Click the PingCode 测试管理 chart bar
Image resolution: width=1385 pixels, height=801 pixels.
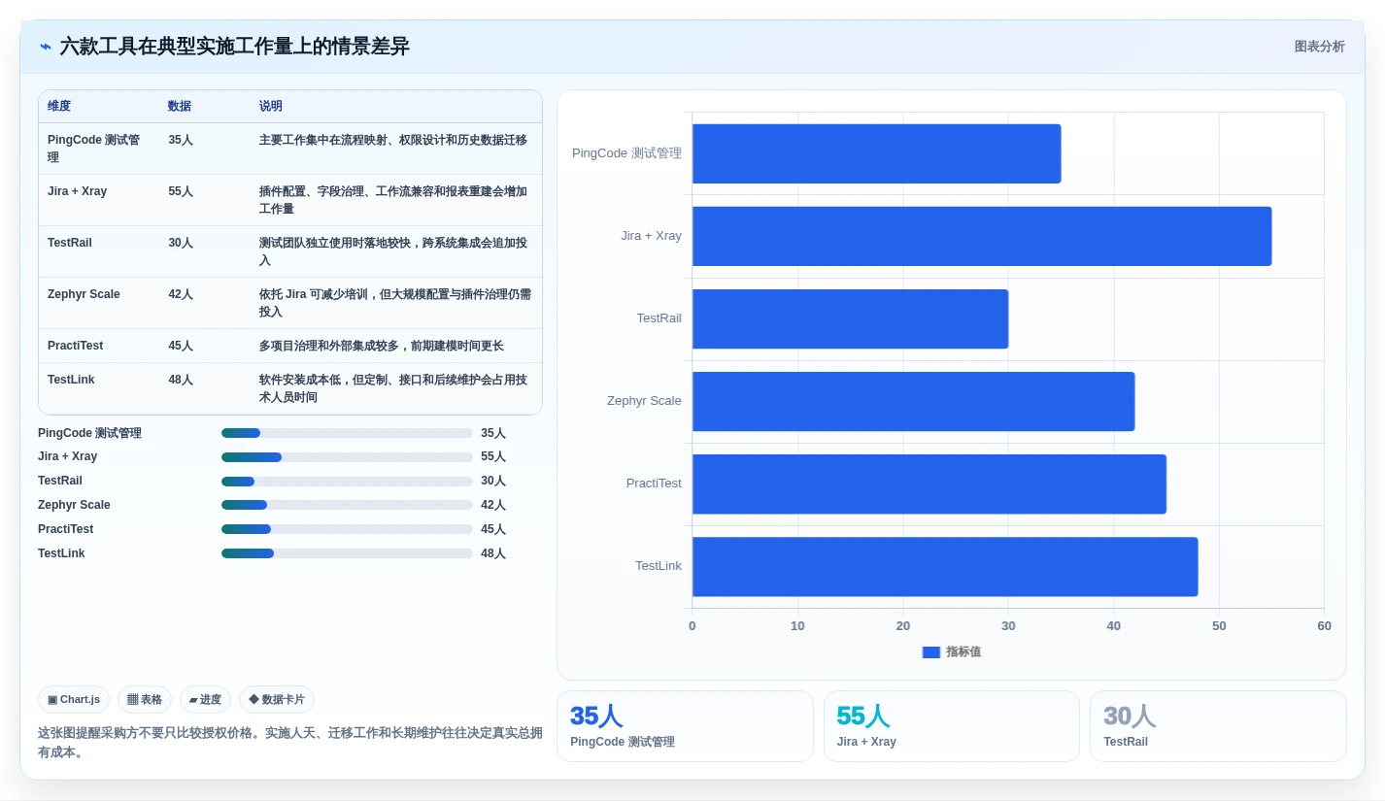point(876,153)
